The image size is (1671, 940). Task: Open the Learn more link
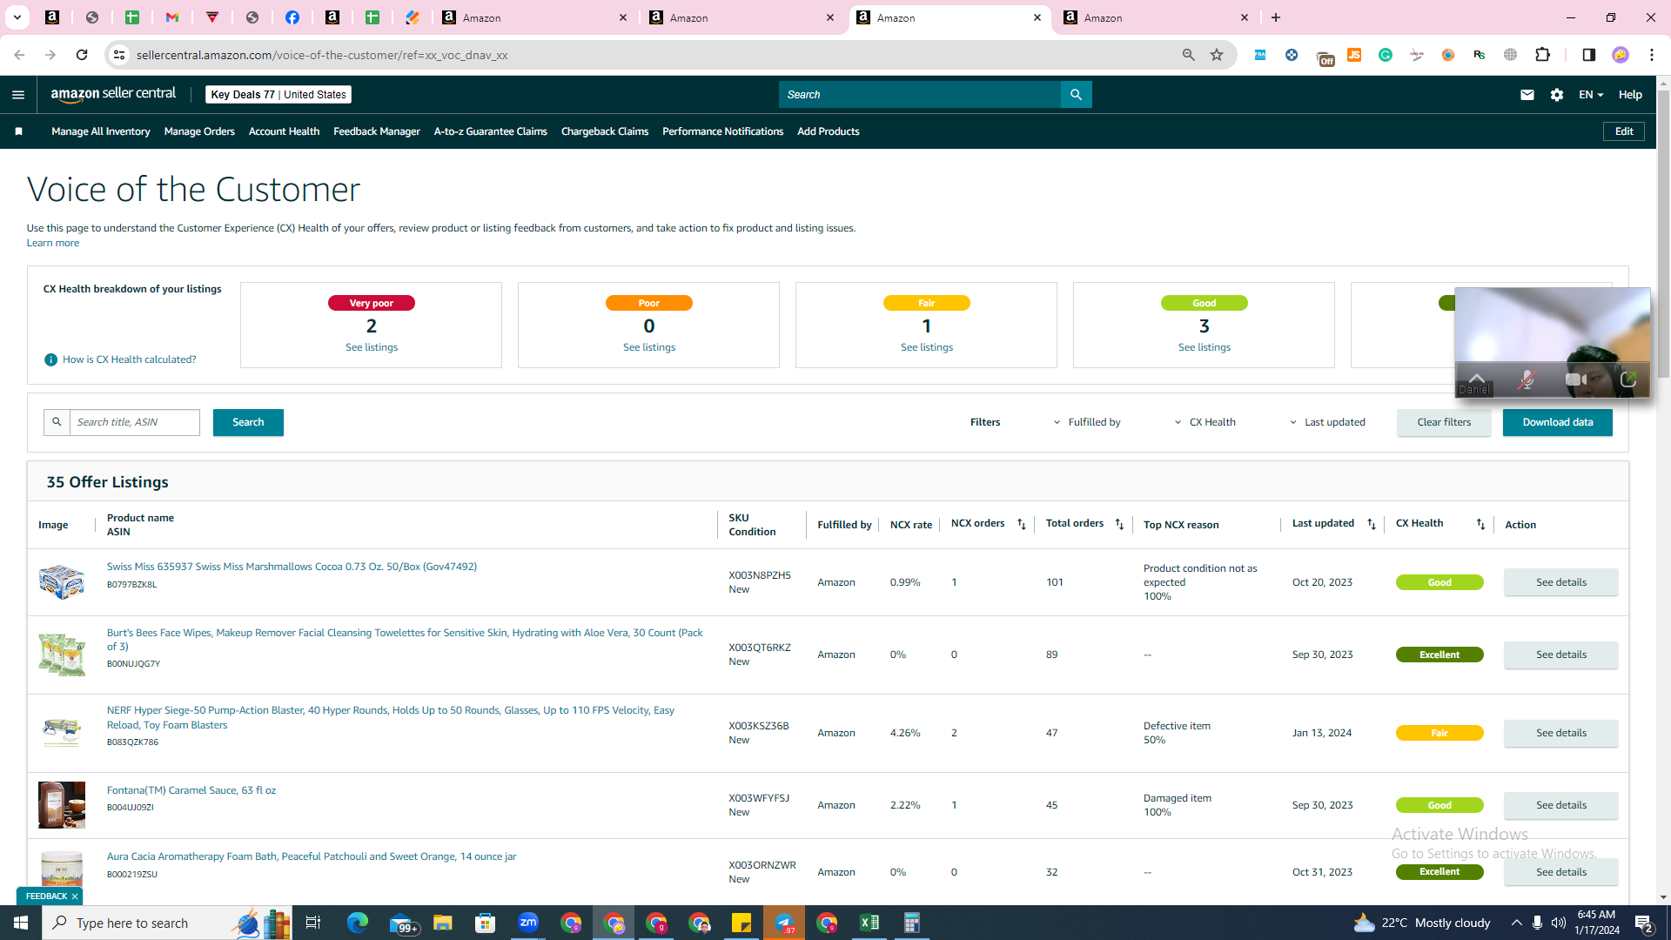53,243
